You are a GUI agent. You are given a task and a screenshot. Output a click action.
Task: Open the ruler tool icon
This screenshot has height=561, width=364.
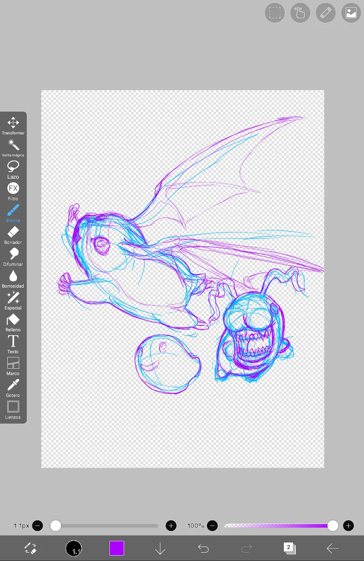(x=325, y=13)
